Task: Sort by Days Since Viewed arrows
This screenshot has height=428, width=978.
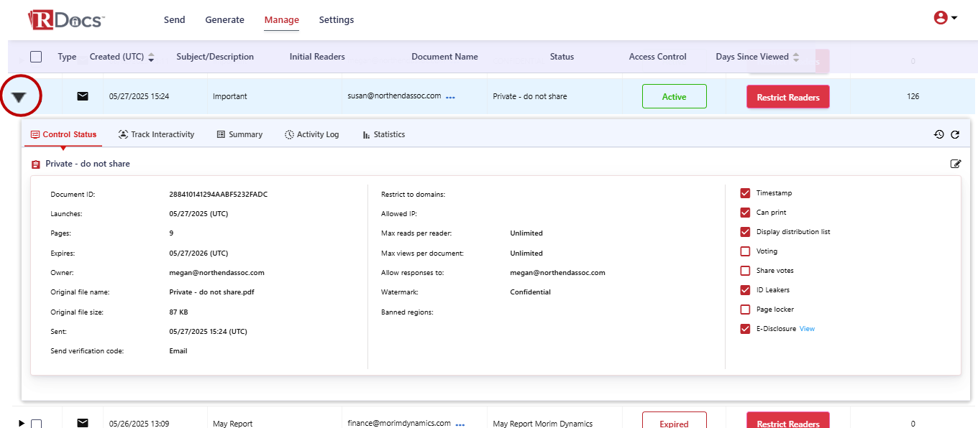Action: click(796, 57)
